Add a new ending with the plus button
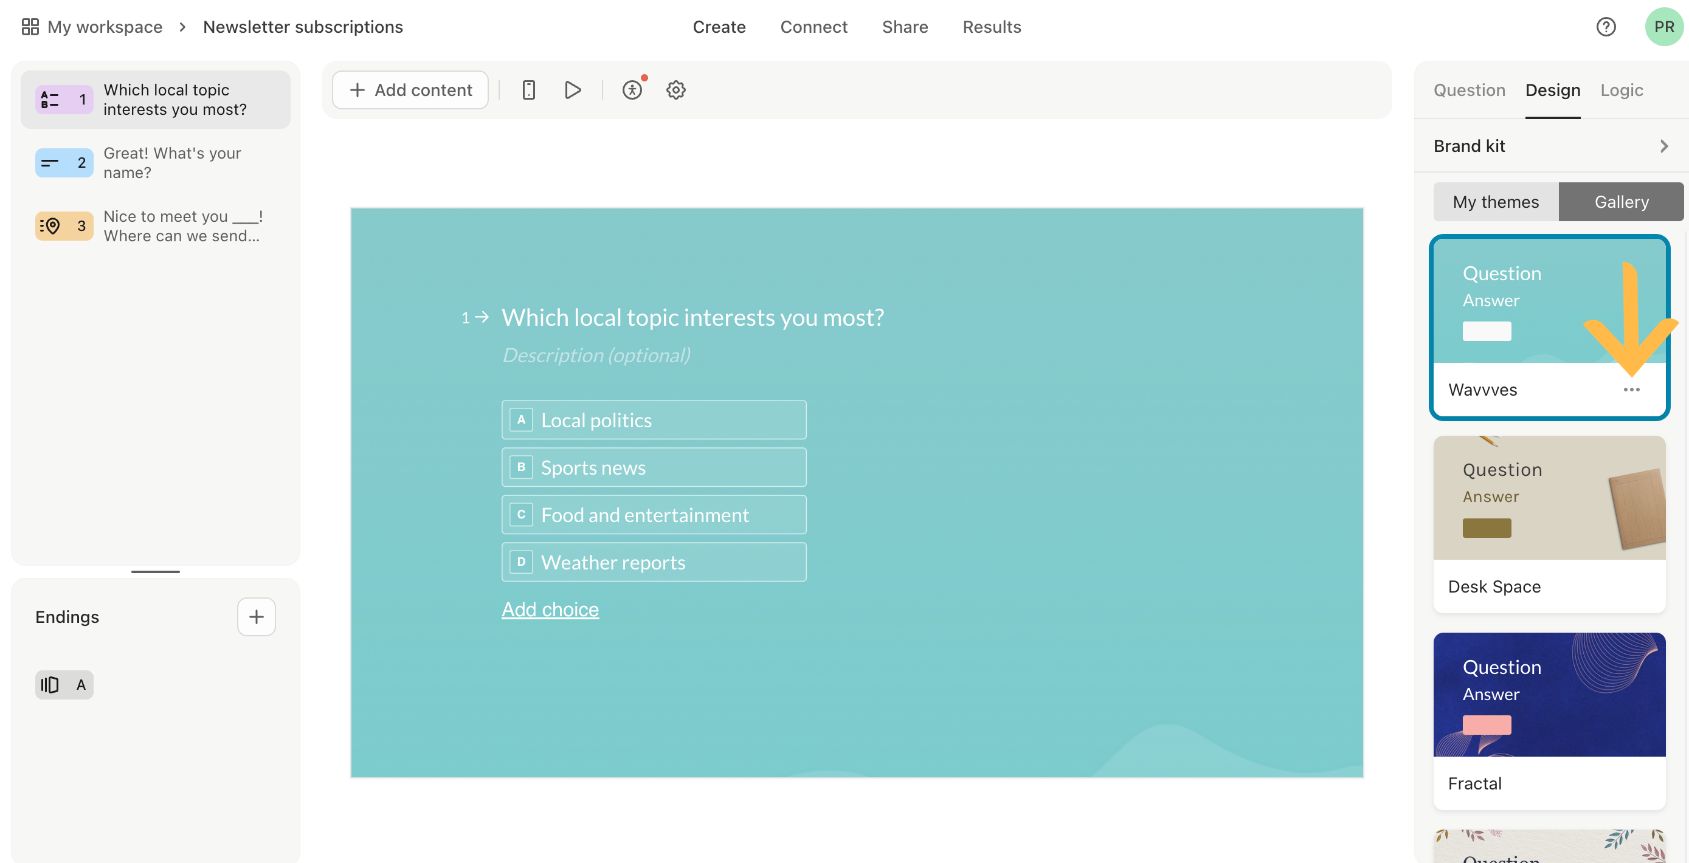Screen dimensions: 1689x863 [x=257, y=617]
